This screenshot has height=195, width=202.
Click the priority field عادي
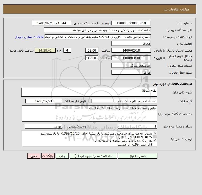[x=131, y=43]
